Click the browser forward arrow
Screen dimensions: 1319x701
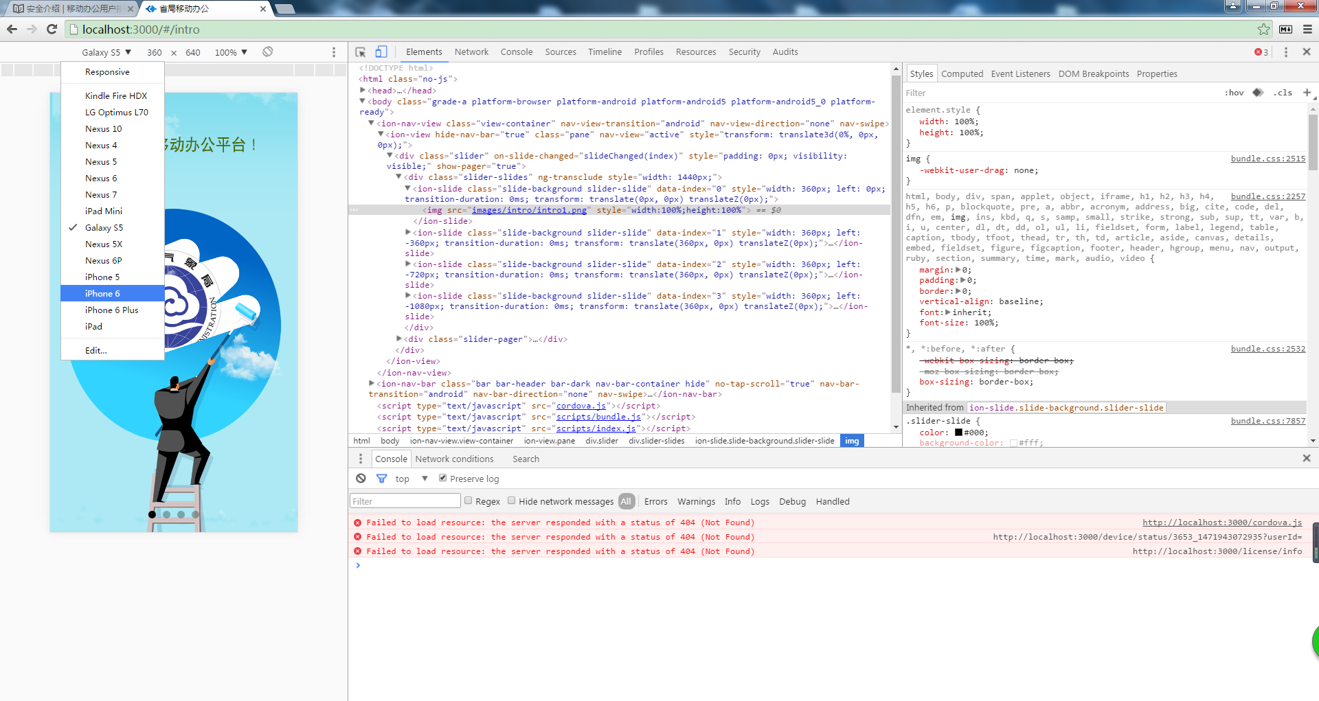coord(32,30)
